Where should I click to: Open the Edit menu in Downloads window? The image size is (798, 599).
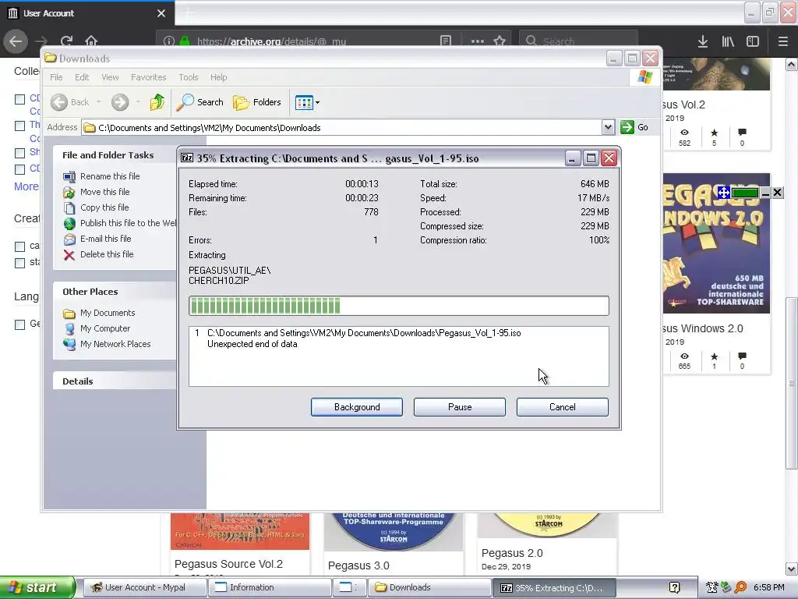coord(82,77)
